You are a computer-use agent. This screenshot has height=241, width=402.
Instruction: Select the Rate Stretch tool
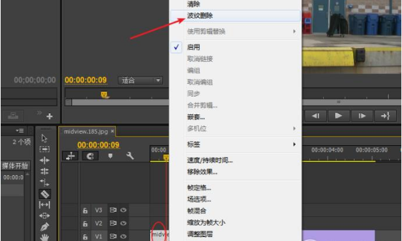(x=44, y=182)
